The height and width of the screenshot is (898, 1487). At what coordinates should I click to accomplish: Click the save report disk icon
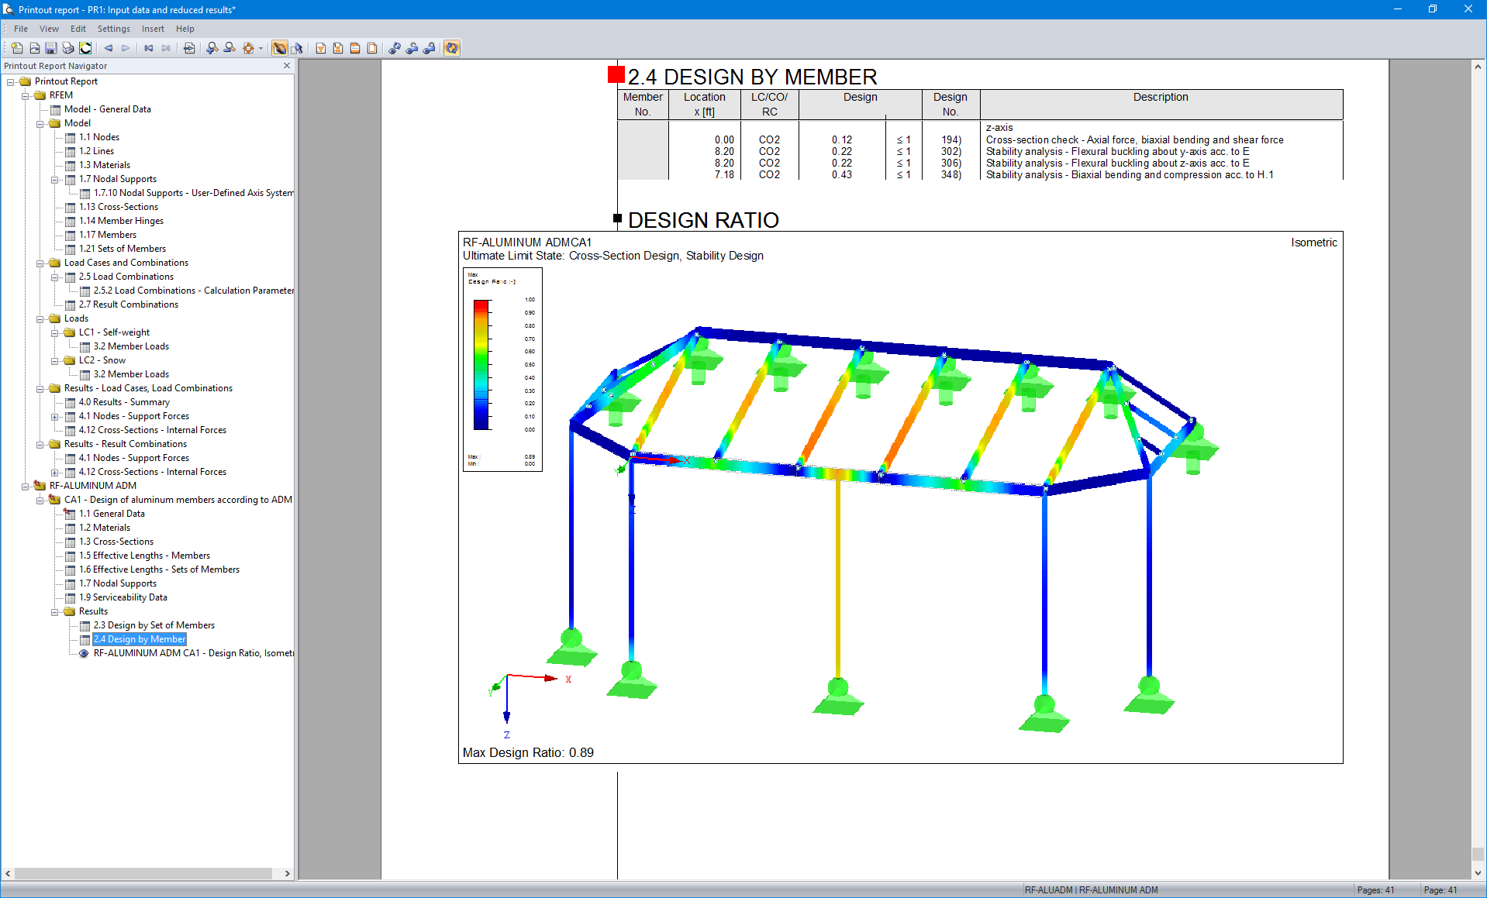pyautogui.click(x=51, y=48)
